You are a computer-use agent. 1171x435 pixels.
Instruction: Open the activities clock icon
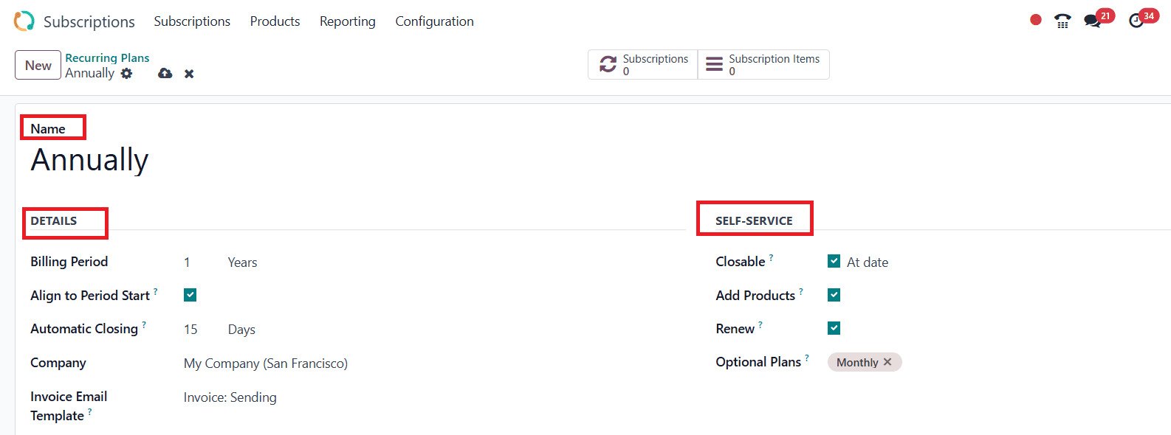(x=1136, y=21)
